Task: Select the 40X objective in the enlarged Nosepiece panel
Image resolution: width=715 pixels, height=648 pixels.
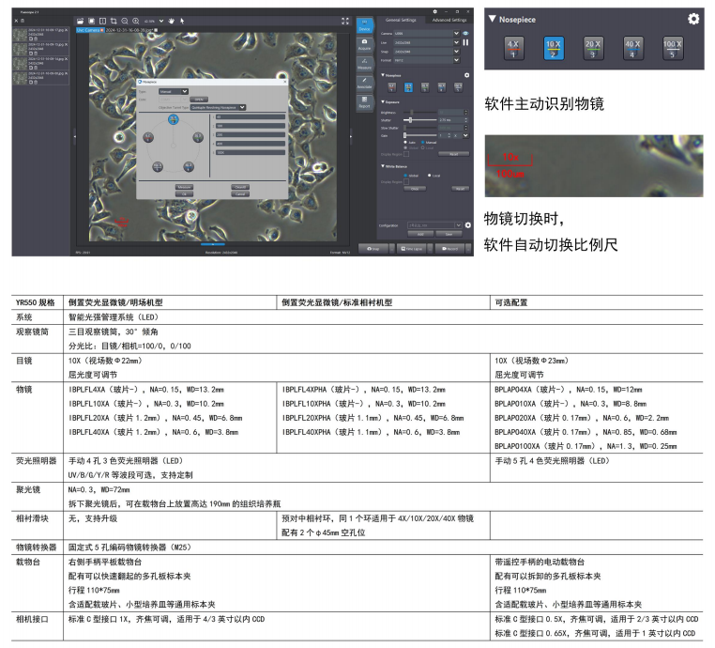Action: pyautogui.click(x=632, y=49)
